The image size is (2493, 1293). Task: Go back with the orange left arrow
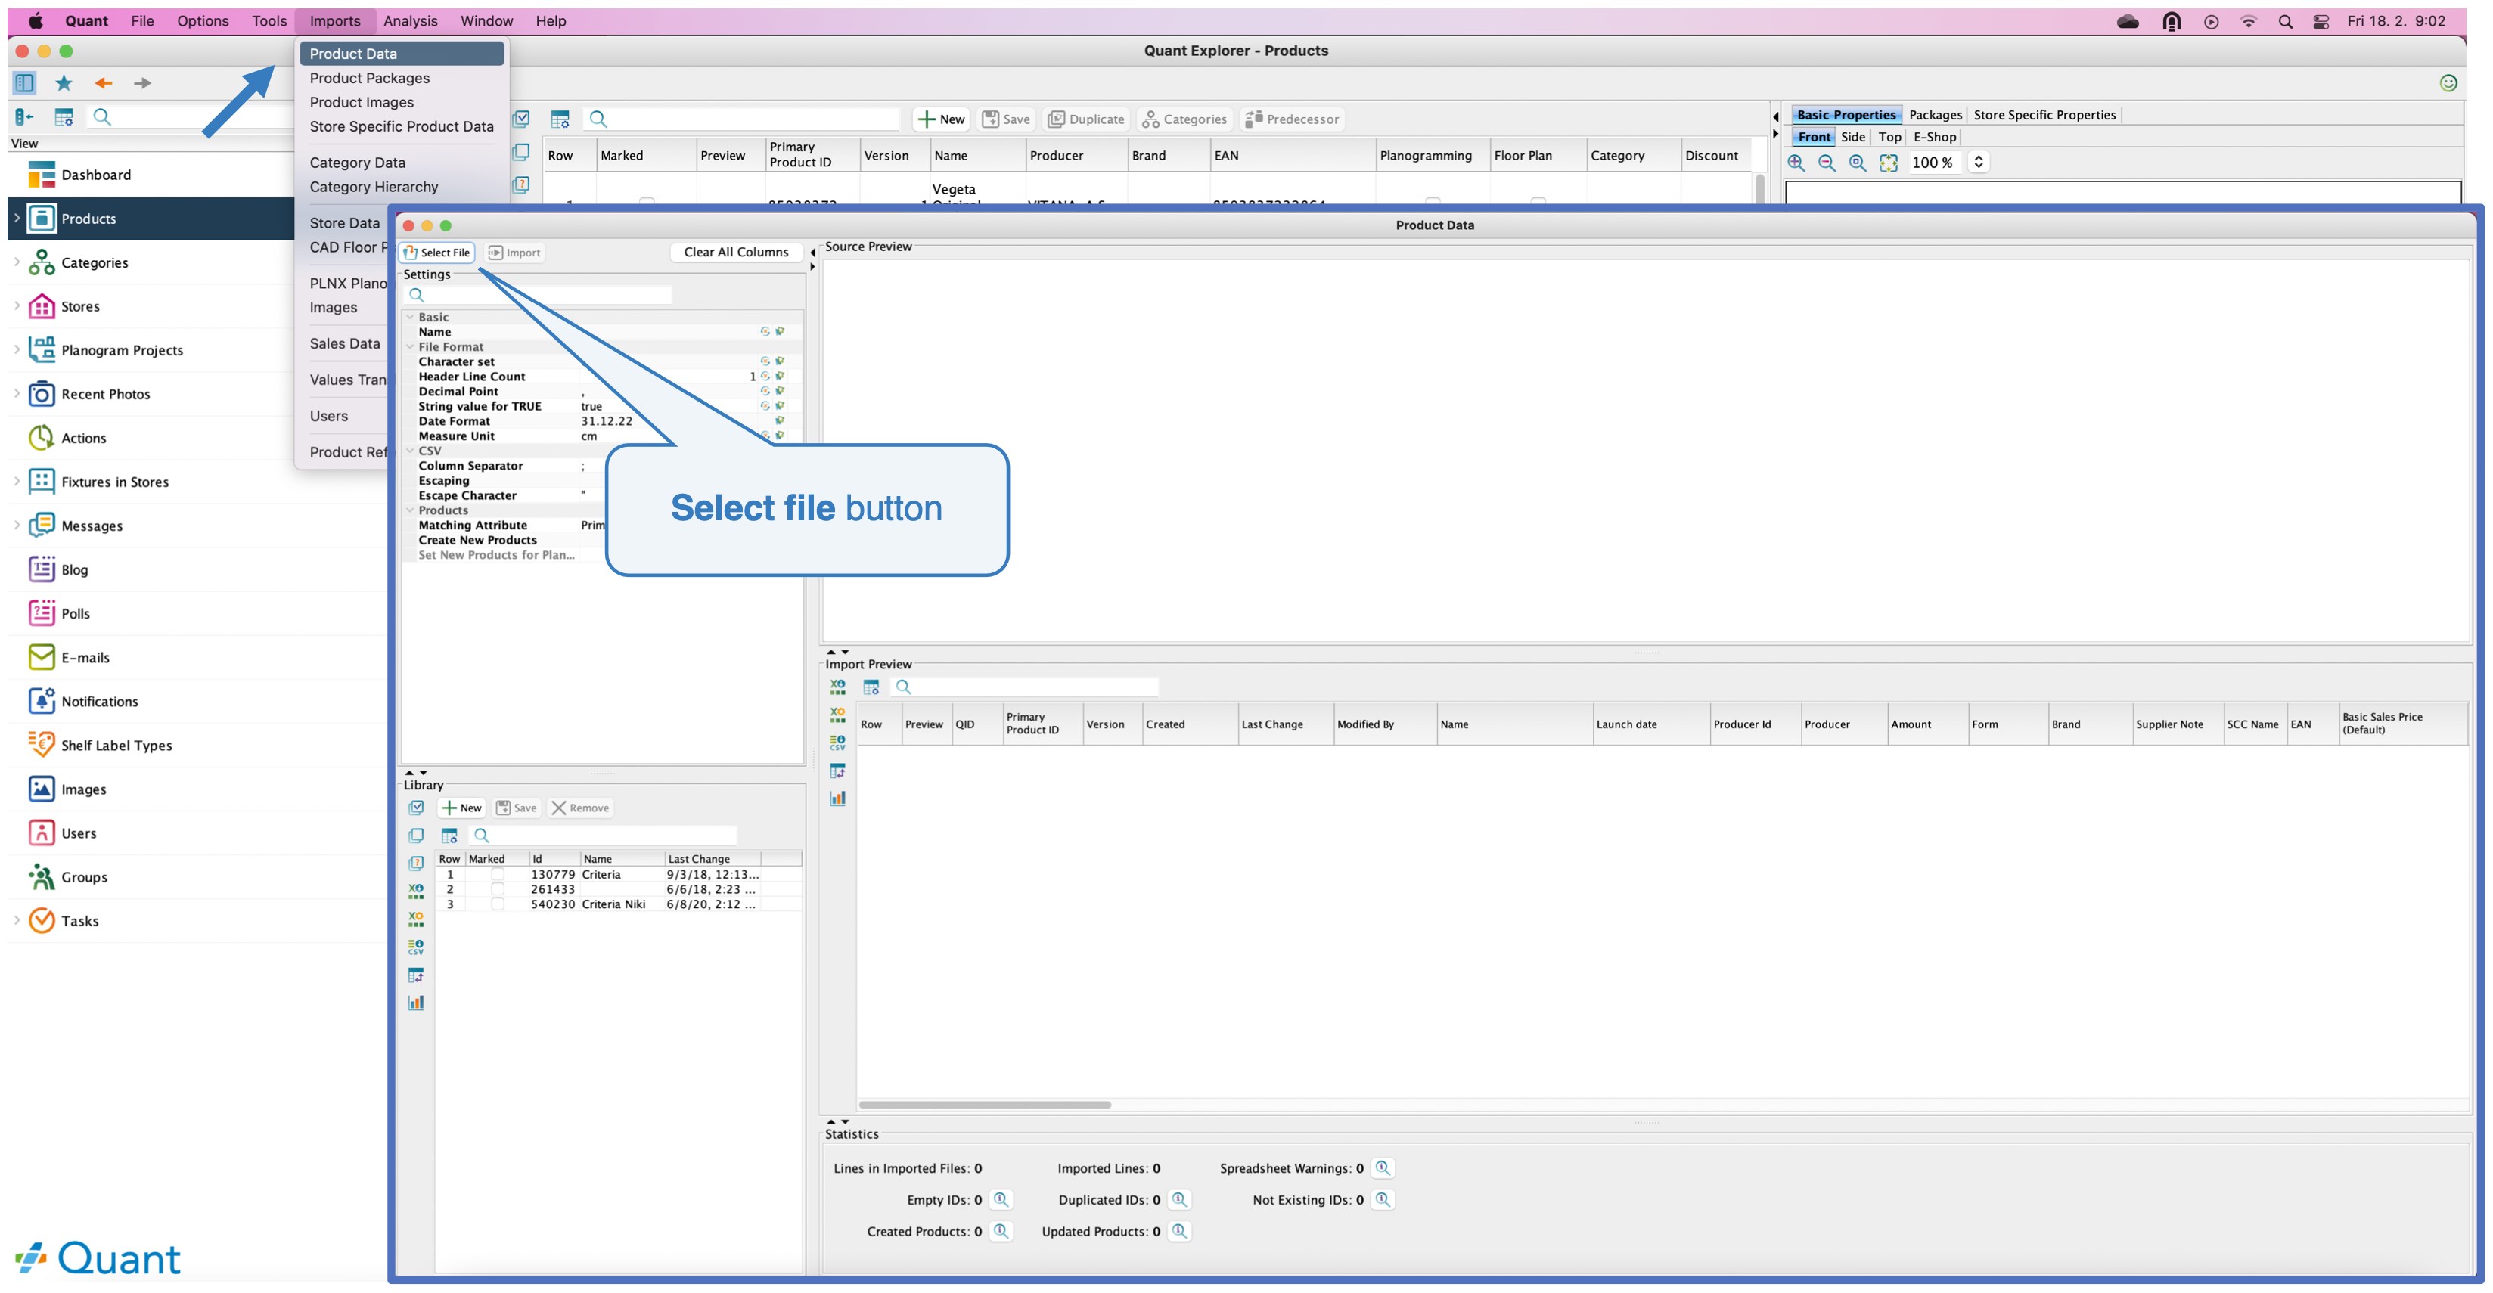[x=104, y=83]
